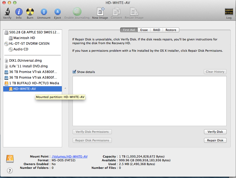Click the green zoom window button

(15, 3)
